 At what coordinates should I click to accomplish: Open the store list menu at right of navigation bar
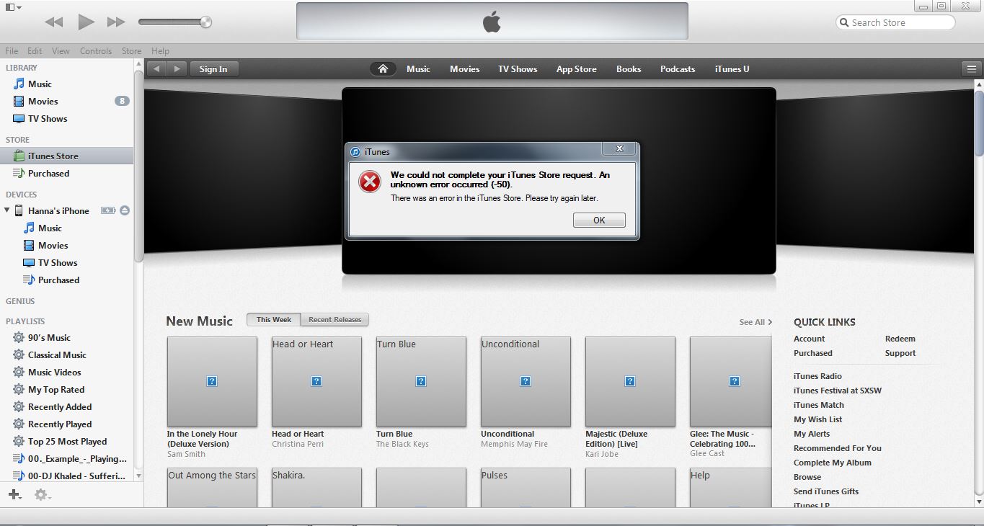pos(971,69)
